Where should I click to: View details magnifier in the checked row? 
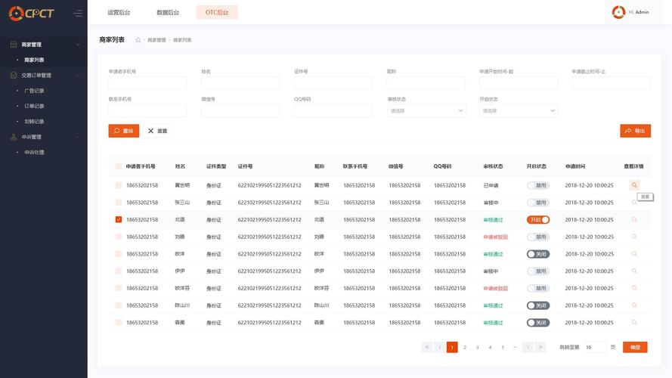[634, 219]
